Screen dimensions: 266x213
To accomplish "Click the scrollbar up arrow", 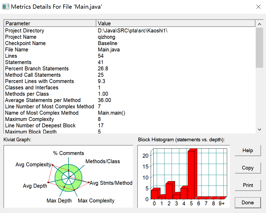I will pyautogui.click(x=259, y=24).
